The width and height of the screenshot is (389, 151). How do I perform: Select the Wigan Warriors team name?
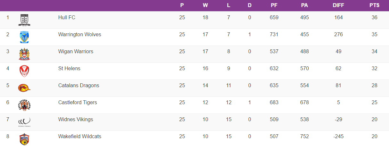[76, 51]
